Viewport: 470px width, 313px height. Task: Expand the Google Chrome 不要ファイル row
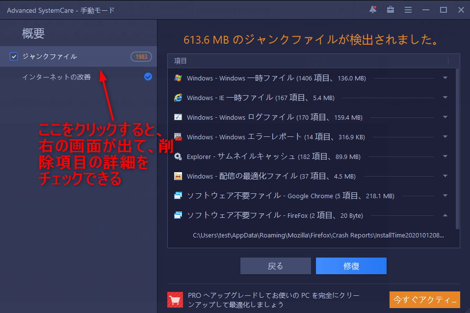coord(445,196)
